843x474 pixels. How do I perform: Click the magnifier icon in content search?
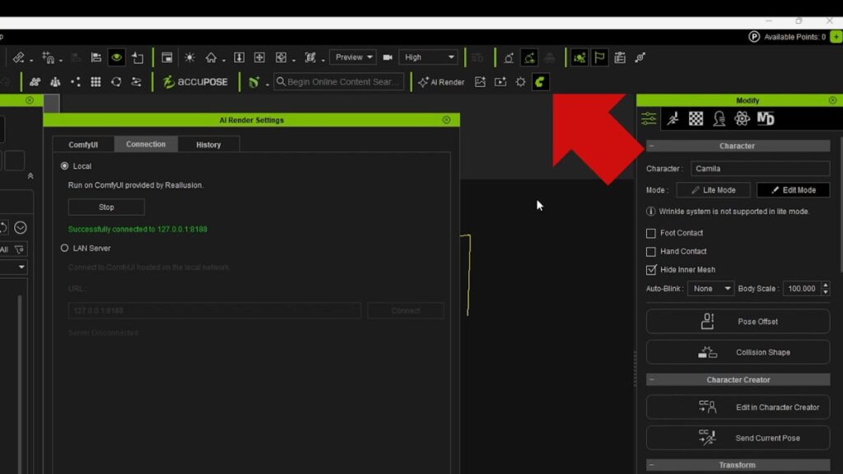[x=281, y=81]
